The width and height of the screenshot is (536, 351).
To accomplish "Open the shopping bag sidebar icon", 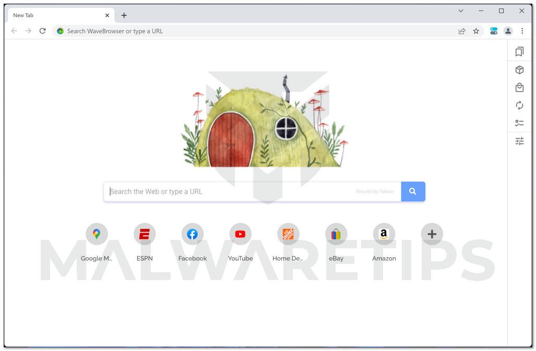I will coord(519,88).
